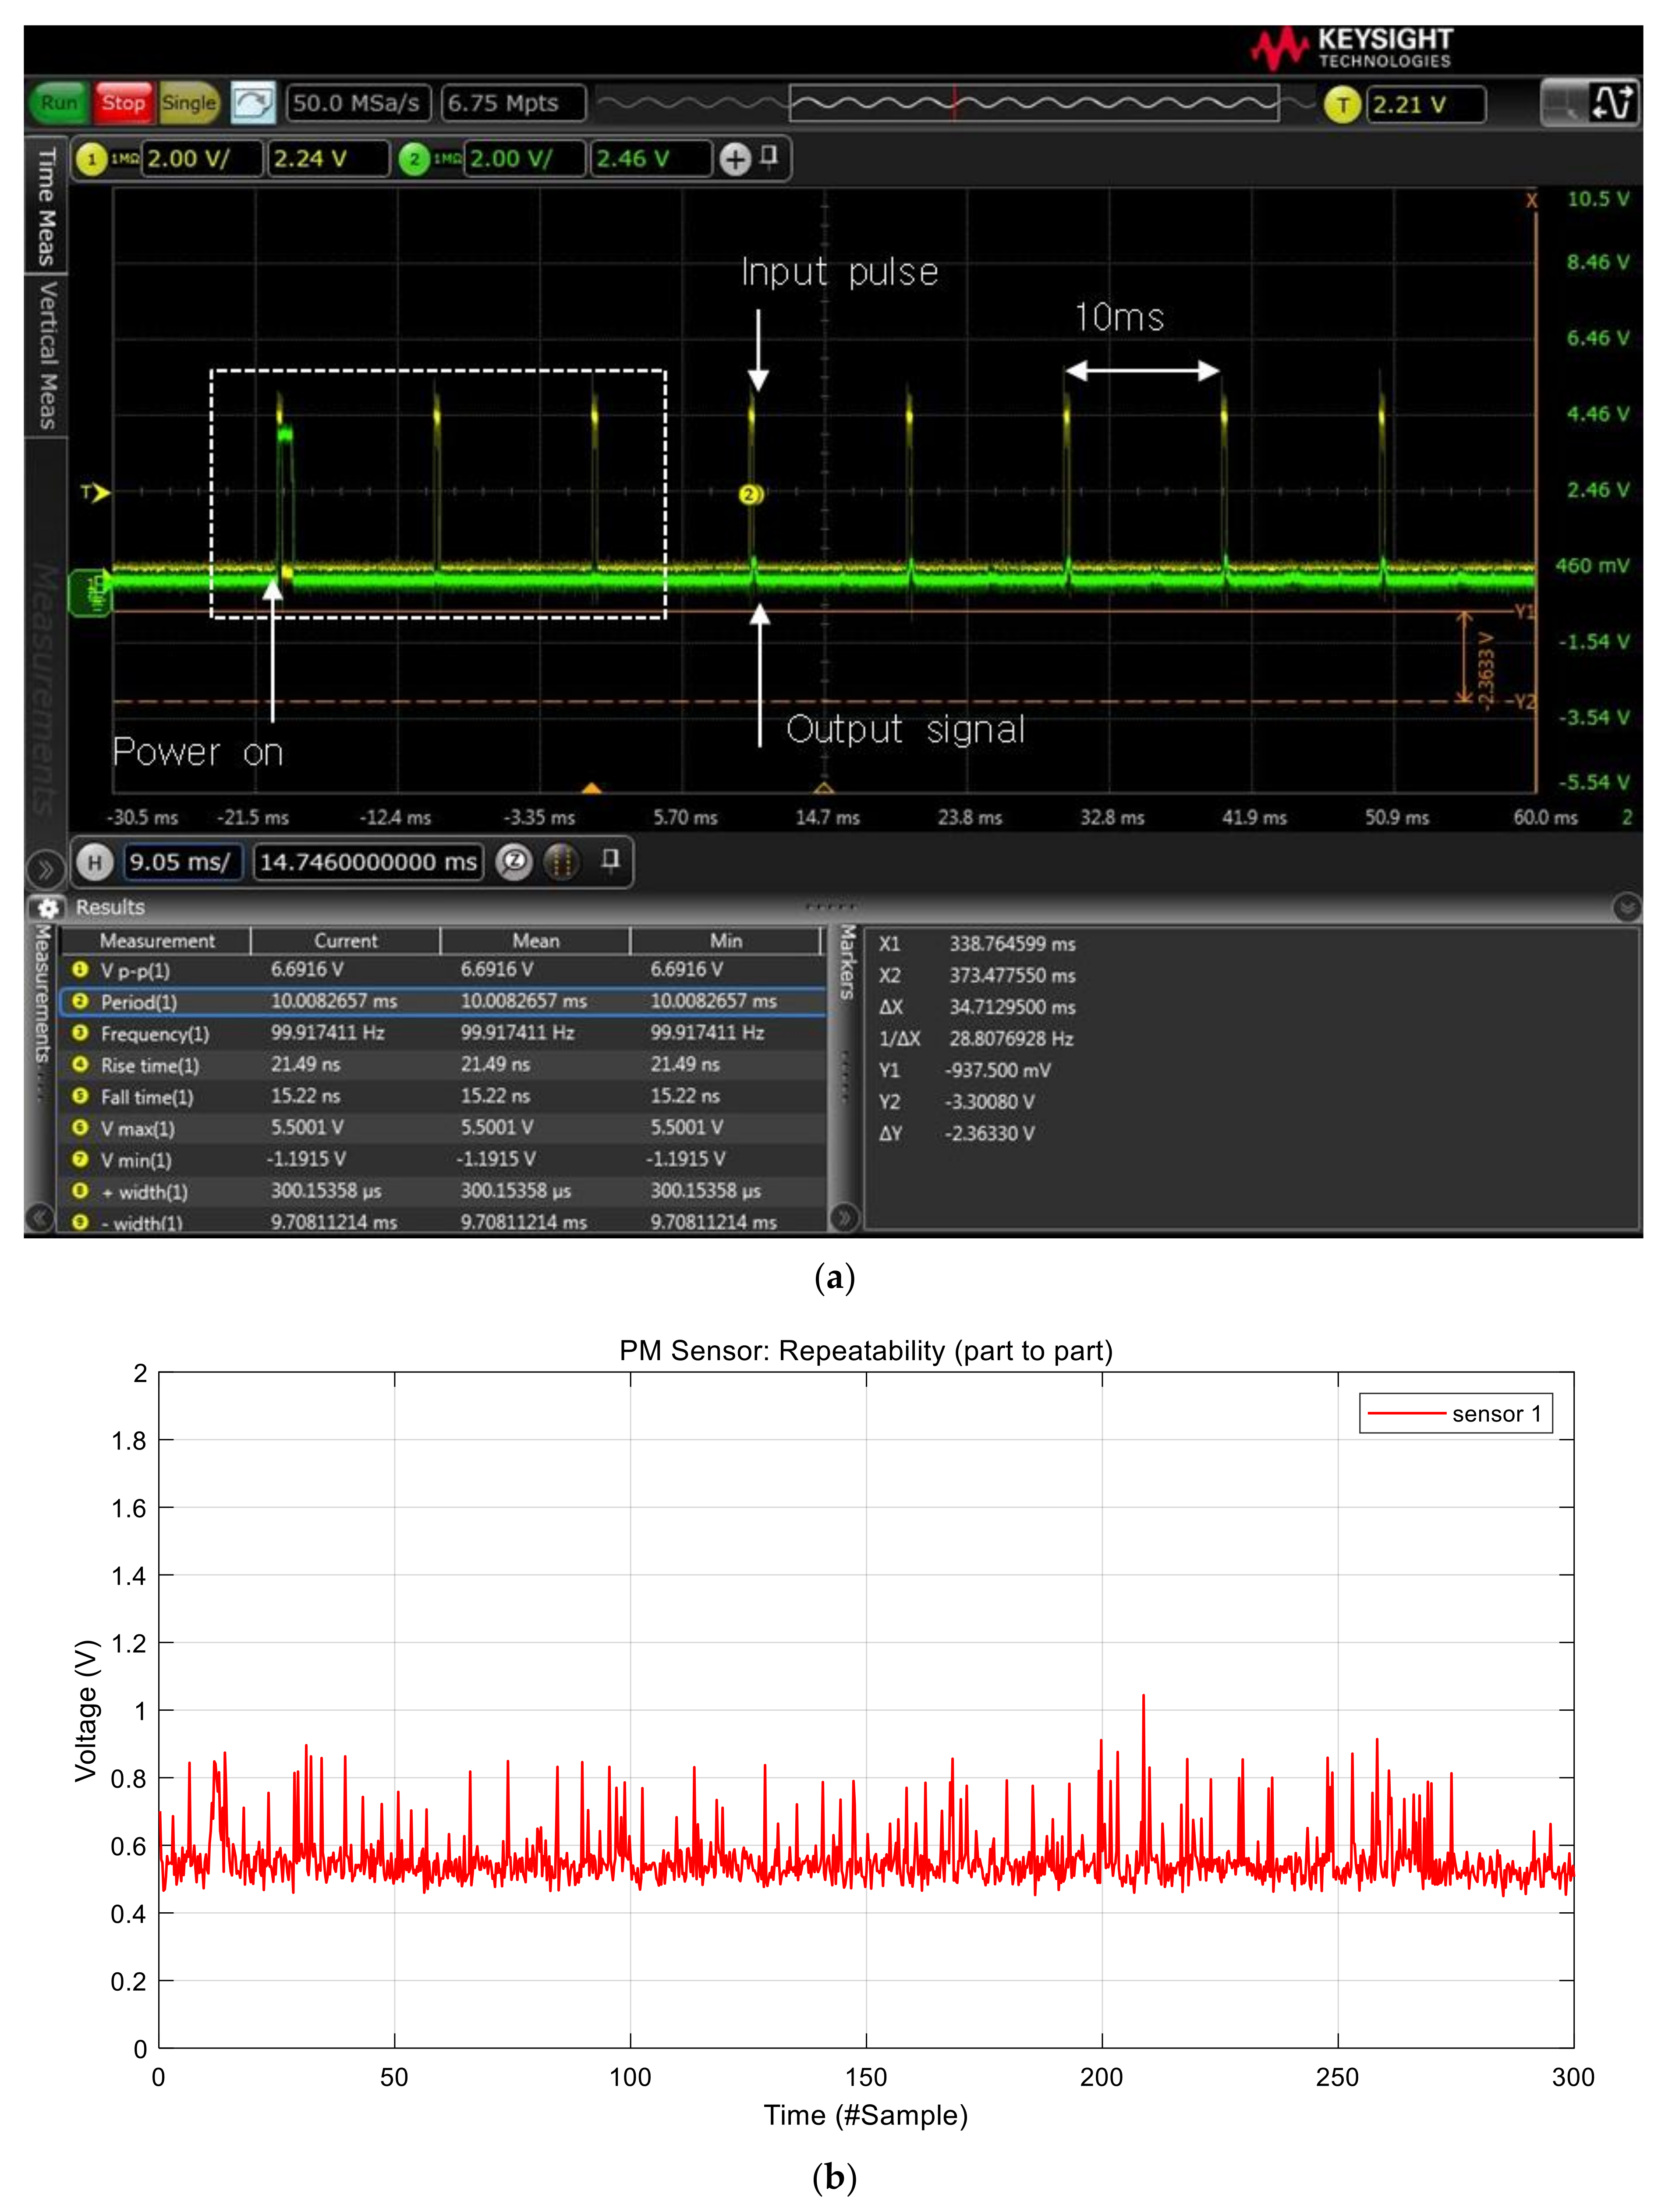Open horizontal settings with the H icon
Viewport: 1672px width, 2212px height.
click(94, 863)
